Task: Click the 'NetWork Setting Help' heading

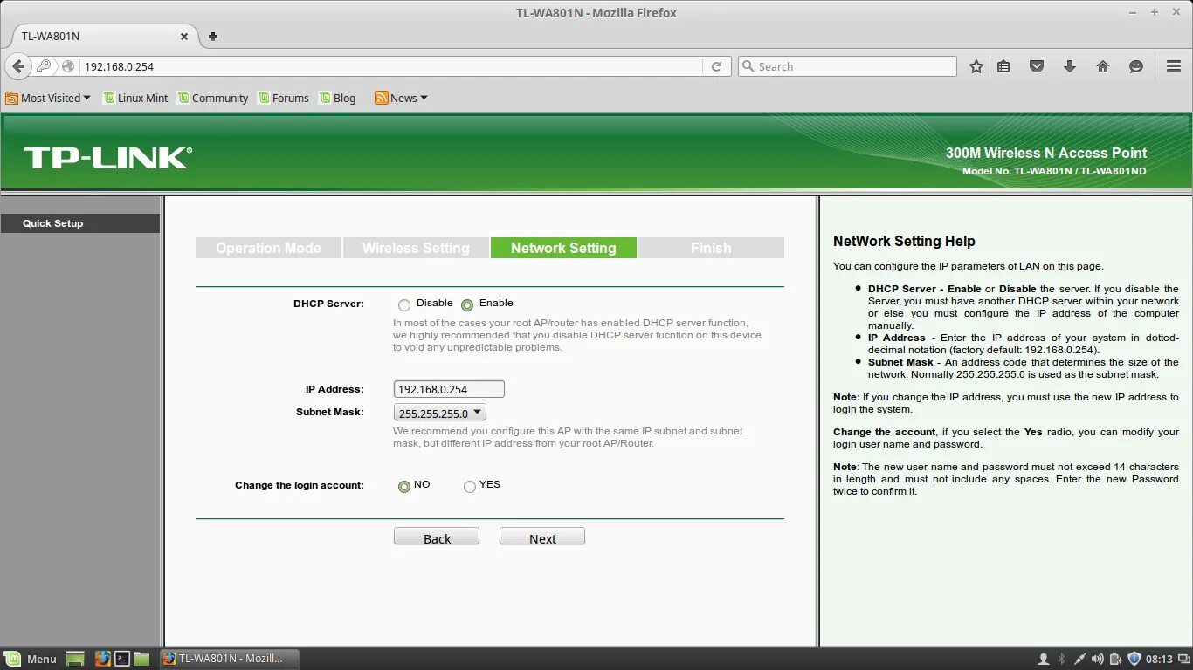Action: [904, 241]
